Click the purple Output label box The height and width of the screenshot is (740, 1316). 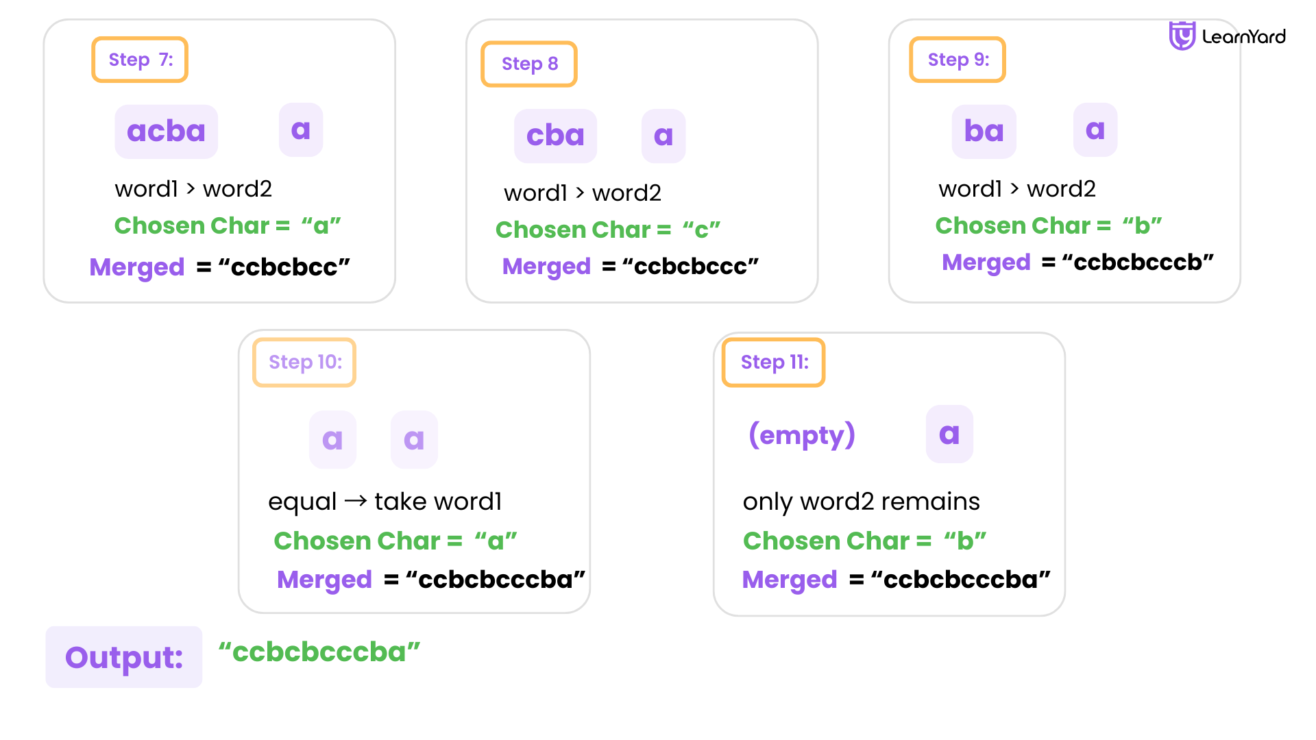pyautogui.click(x=124, y=657)
